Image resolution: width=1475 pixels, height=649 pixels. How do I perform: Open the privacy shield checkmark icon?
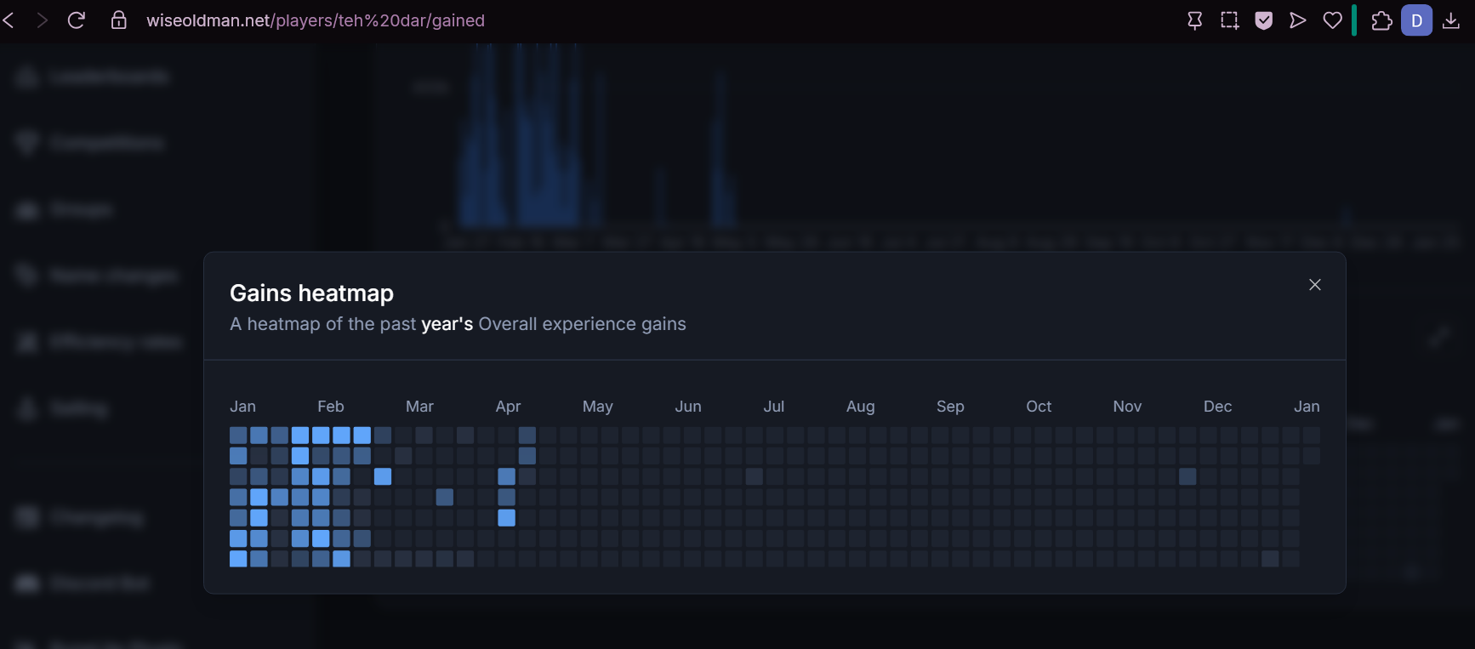(1263, 20)
